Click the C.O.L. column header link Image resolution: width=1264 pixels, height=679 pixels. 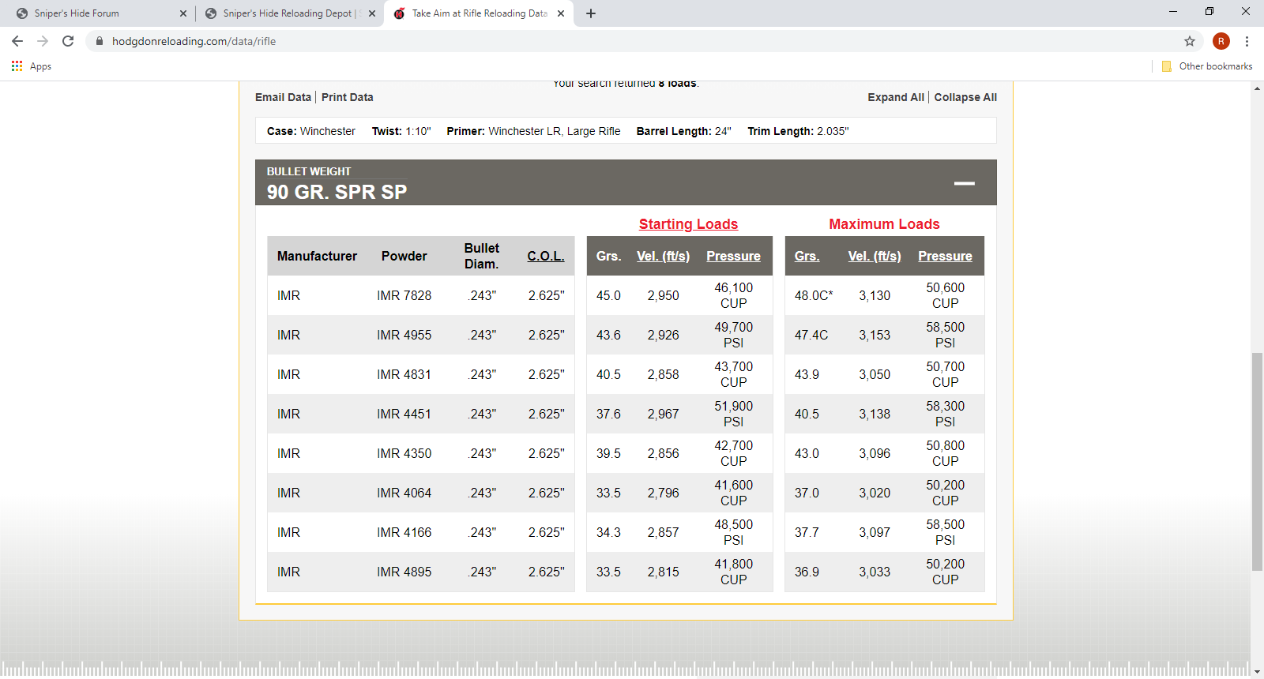tap(546, 256)
